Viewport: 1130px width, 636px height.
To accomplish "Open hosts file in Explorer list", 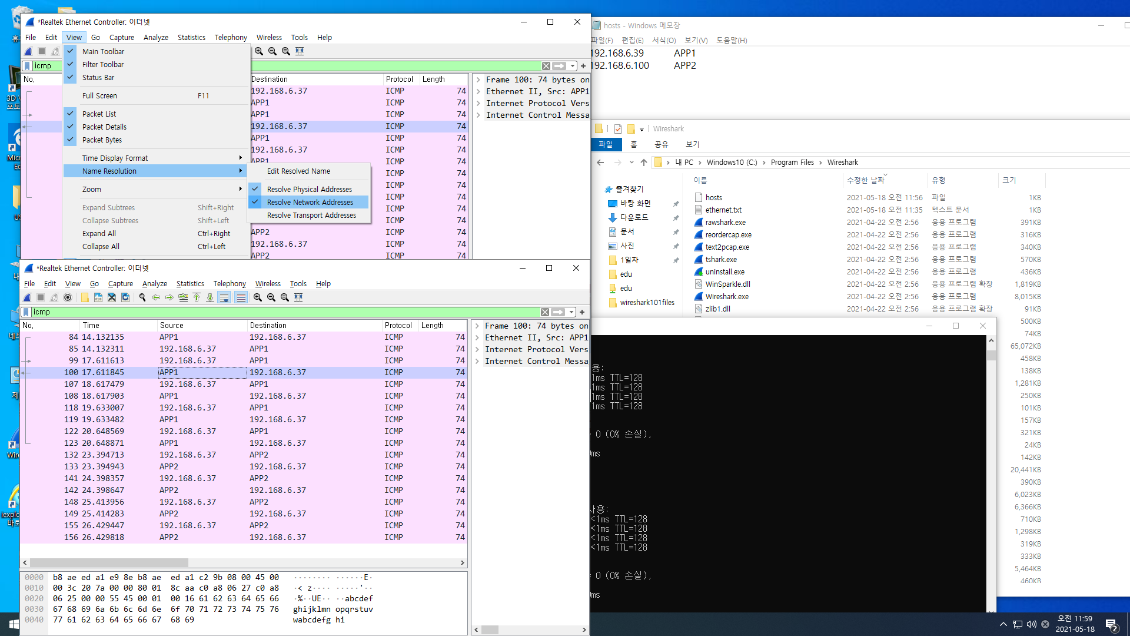I will pyautogui.click(x=713, y=197).
